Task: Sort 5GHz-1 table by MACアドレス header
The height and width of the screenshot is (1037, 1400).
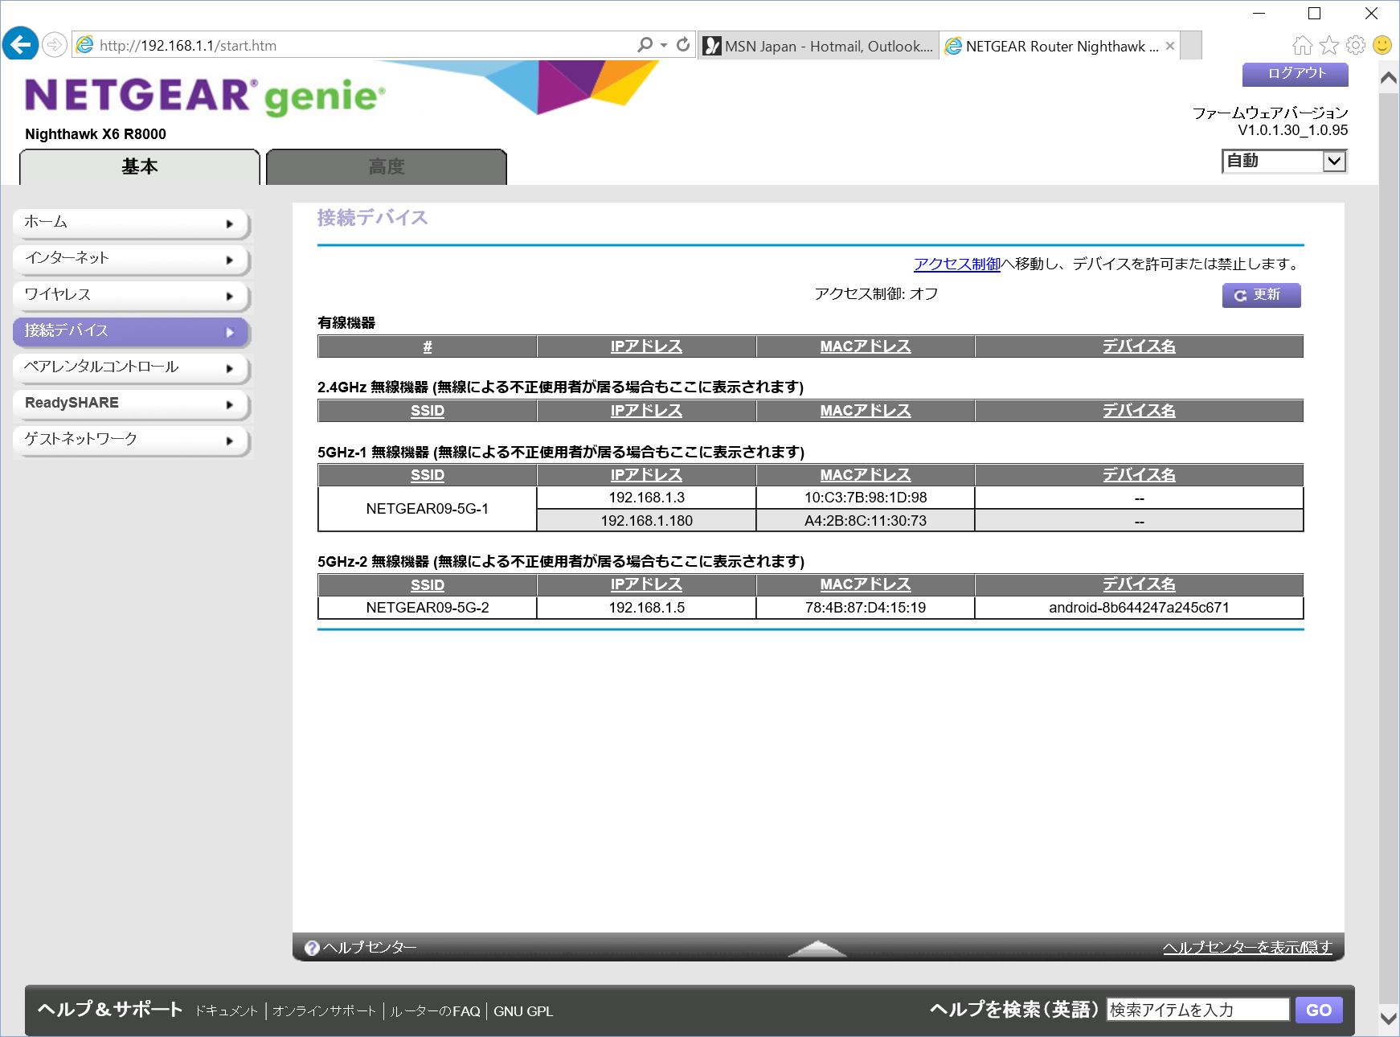Action: 865,475
